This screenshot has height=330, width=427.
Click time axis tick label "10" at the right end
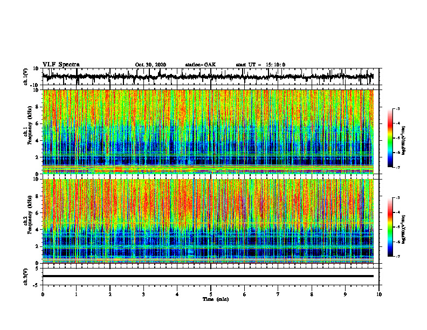tap(379, 294)
